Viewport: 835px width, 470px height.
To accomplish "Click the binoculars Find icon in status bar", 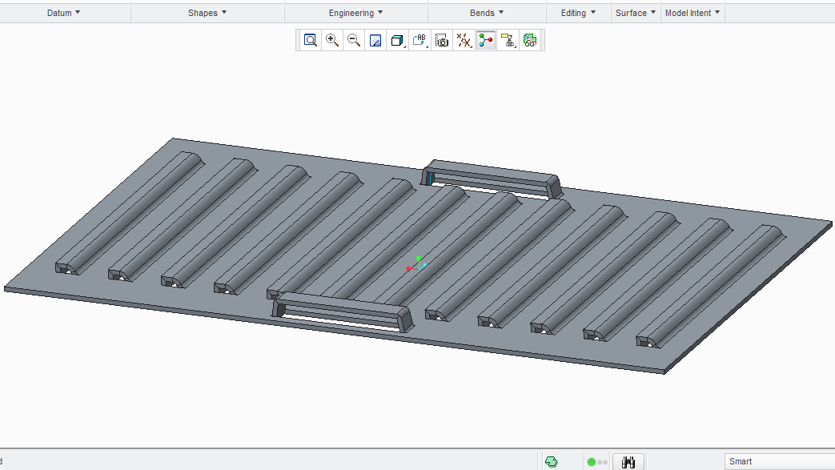I will point(628,462).
